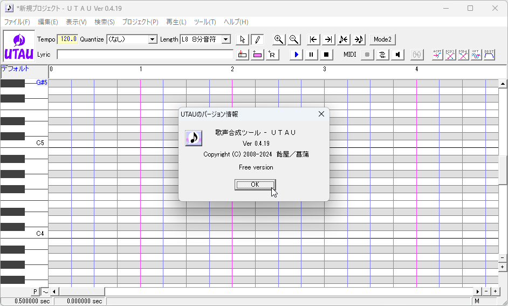Start playback with the blue play button
The height and width of the screenshot is (306, 508).
296,55
